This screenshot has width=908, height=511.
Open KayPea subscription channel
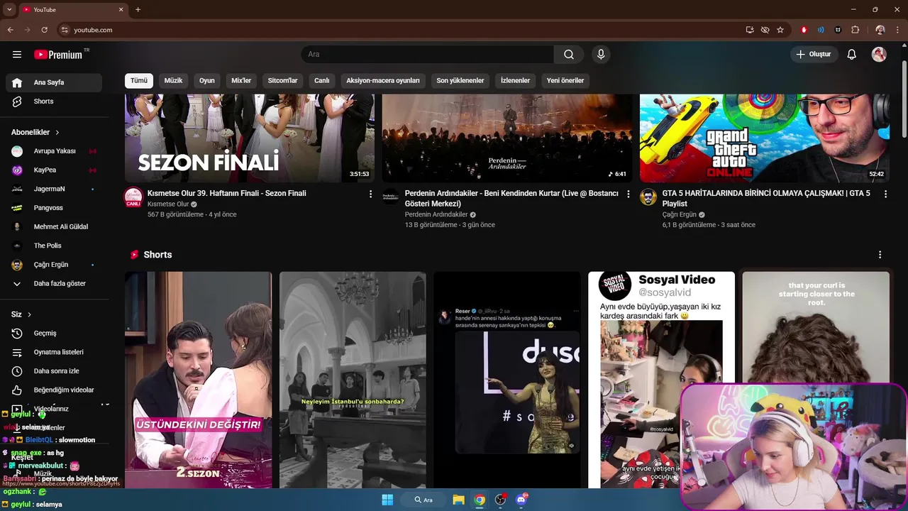[x=54, y=170]
